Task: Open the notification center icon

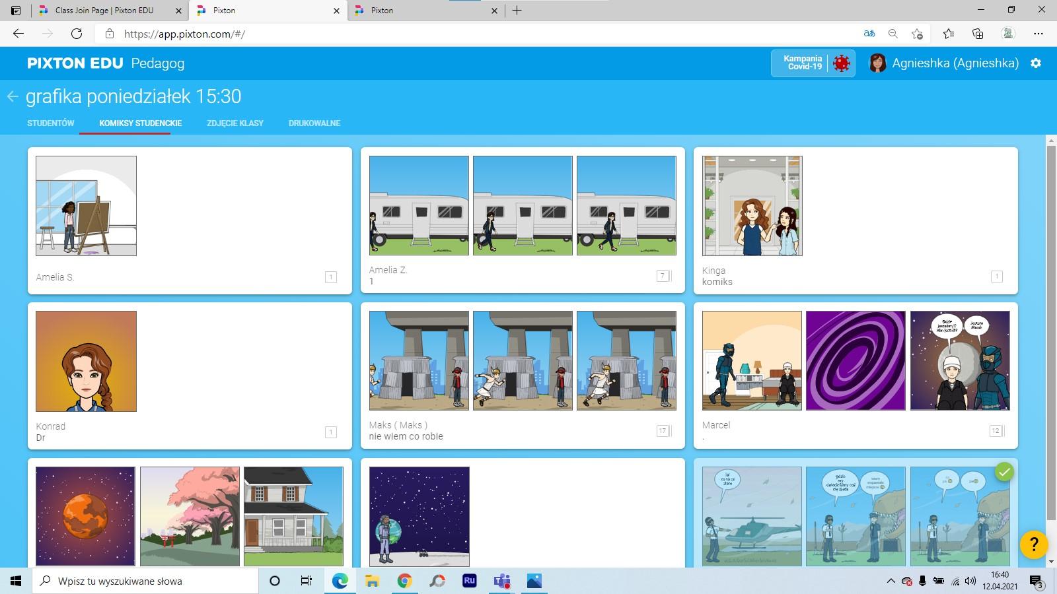Action: coord(1036,581)
